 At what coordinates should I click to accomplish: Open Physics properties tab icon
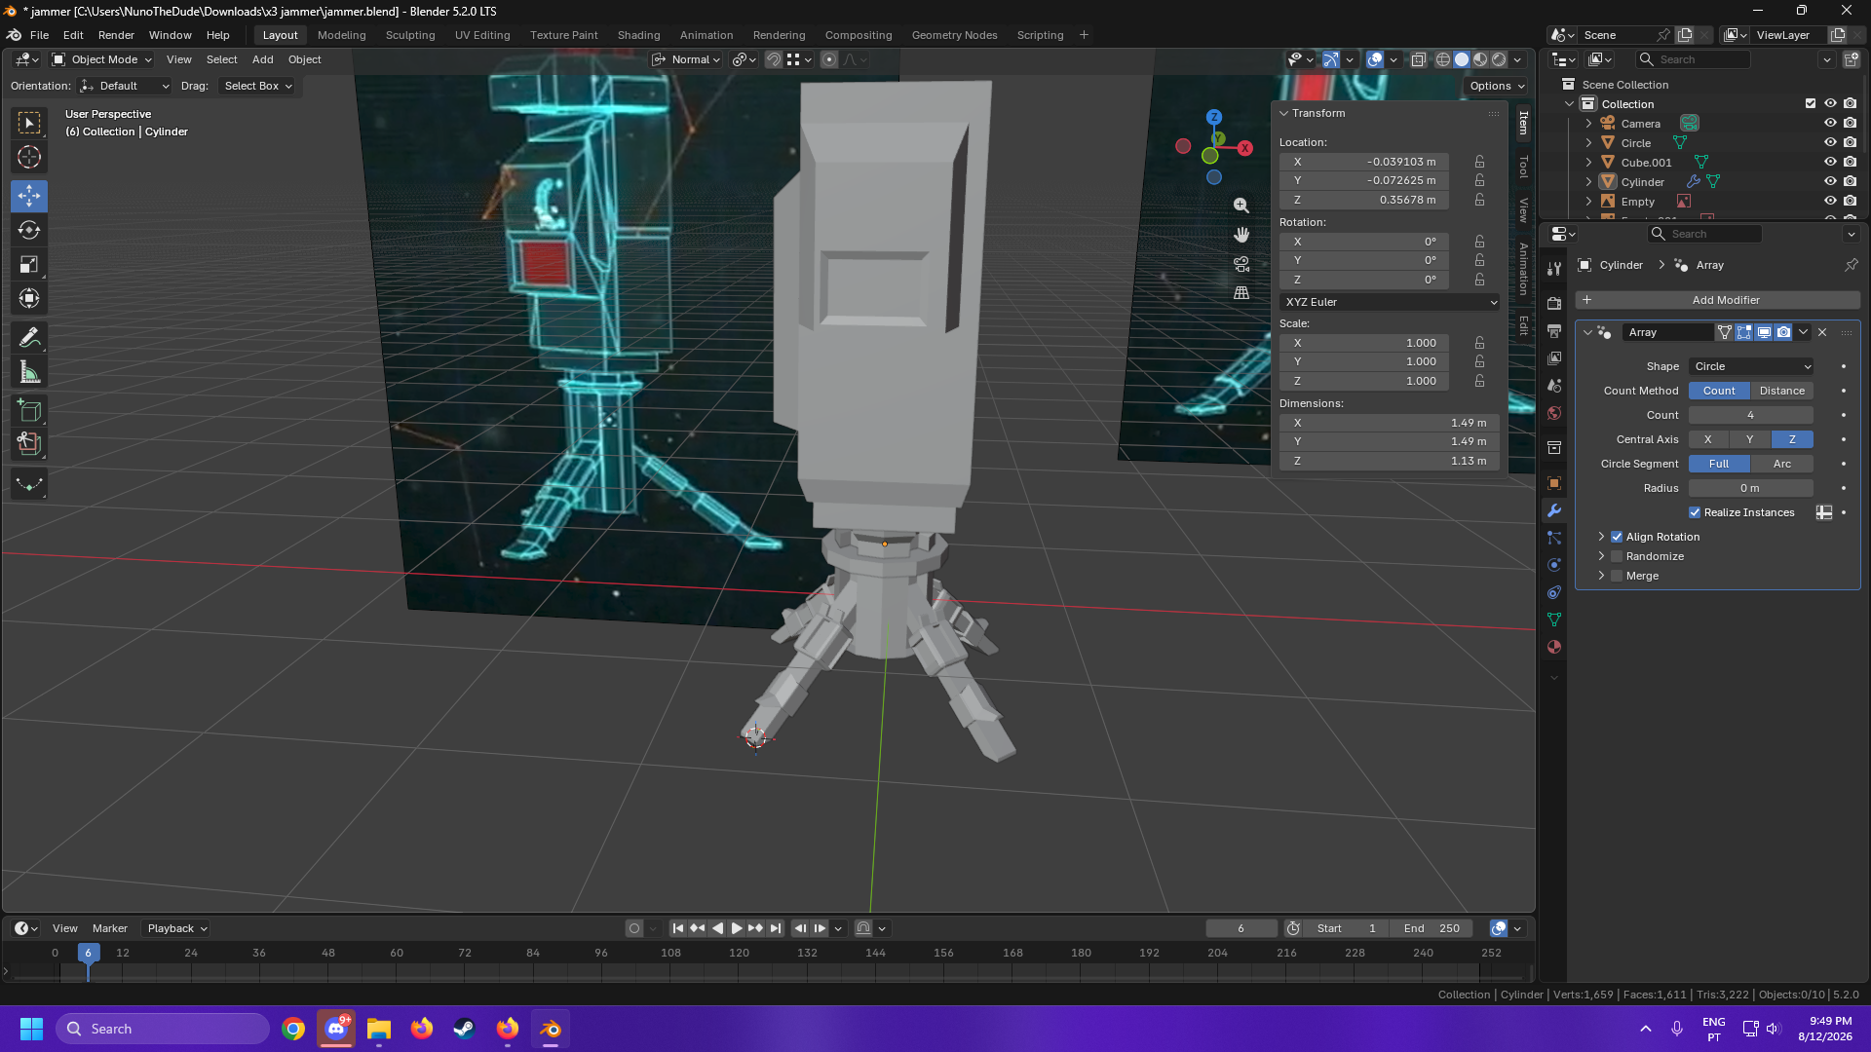click(1554, 565)
